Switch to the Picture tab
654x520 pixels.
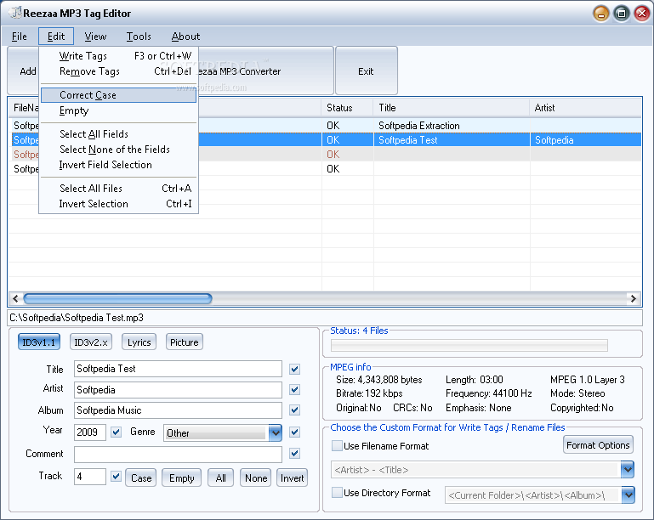(184, 342)
